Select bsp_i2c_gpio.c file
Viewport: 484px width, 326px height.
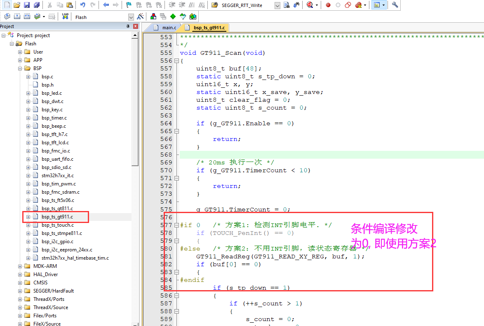pos(57,242)
